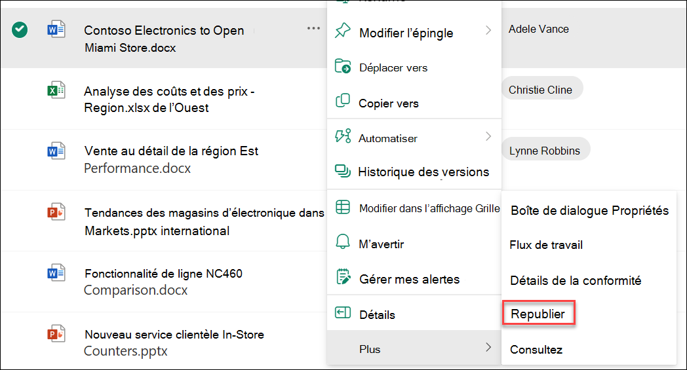Click the pin icon beside Modifier l'épingle
The image size is (687, 370).
[x=343, y=30]
